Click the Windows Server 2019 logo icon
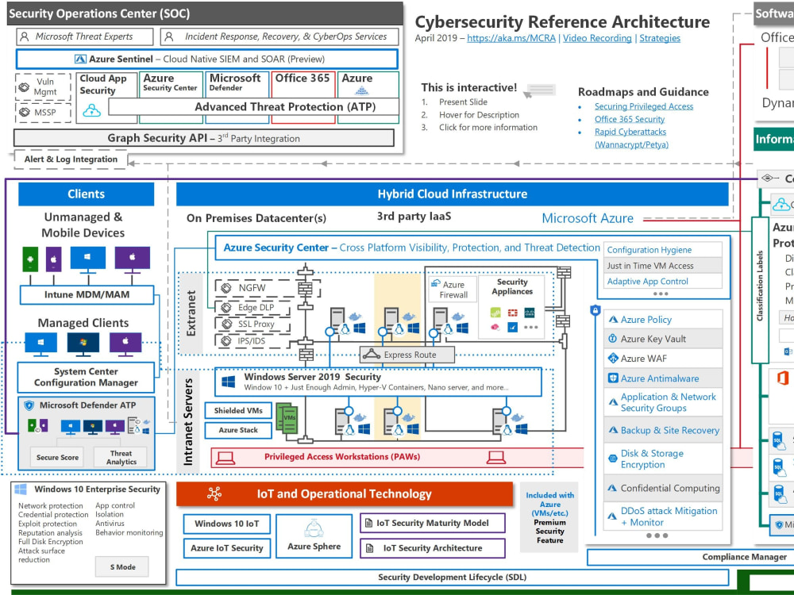 229,382
